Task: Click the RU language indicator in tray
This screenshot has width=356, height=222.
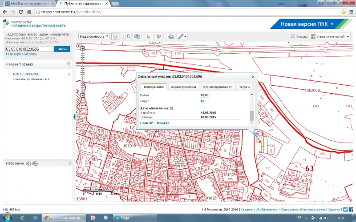Action: pyautogui.click(x=299, y=218)
